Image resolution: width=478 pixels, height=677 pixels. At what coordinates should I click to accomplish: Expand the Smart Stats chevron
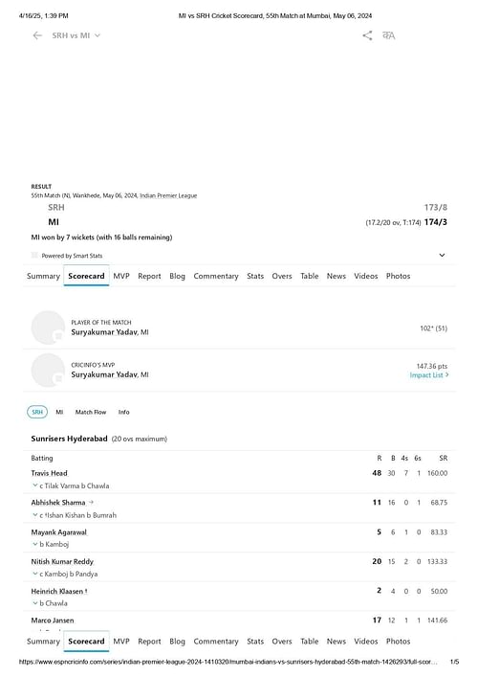point(442,255)
